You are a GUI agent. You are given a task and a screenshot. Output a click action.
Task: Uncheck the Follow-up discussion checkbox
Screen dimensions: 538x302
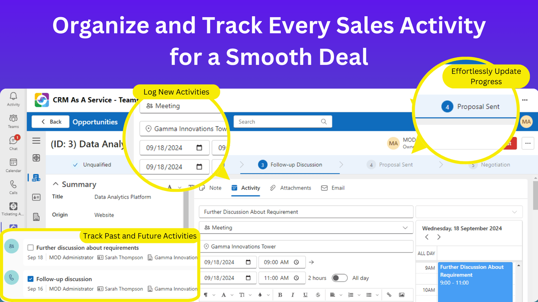click(x=30, y=279)
